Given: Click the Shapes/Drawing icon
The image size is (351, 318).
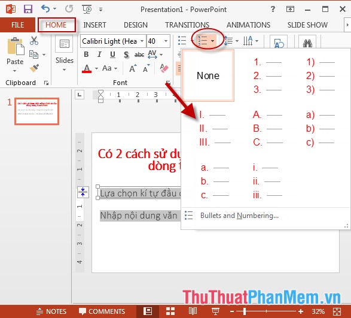Looking at the screenshot, I should pyautogui.click(x=279, y=42).
